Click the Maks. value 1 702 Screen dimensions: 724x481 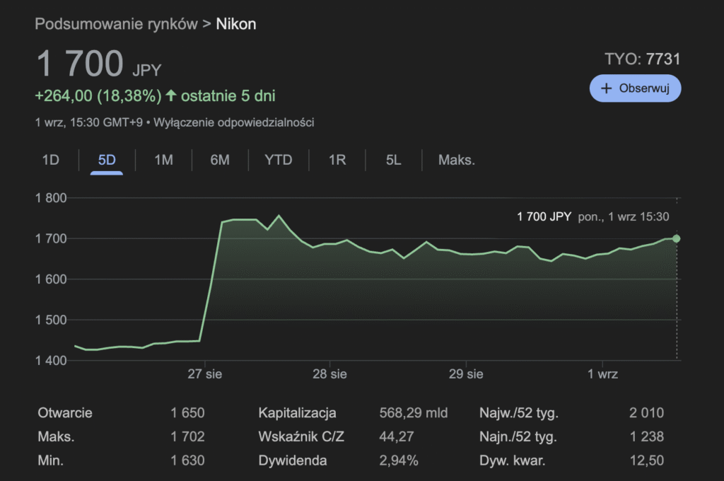[187, 436]
